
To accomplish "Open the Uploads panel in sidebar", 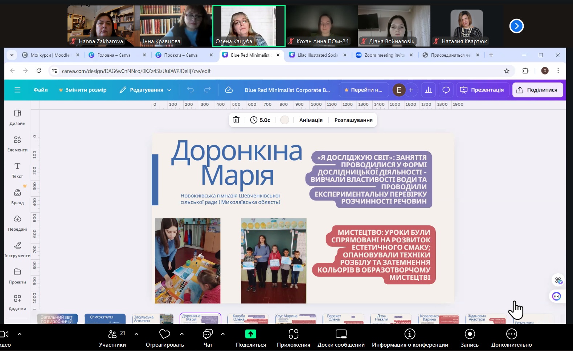I will [17, 223].
